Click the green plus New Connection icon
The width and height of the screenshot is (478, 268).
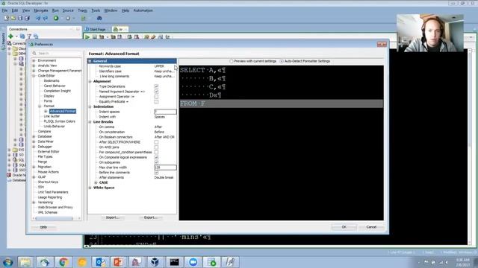(11, 36)
